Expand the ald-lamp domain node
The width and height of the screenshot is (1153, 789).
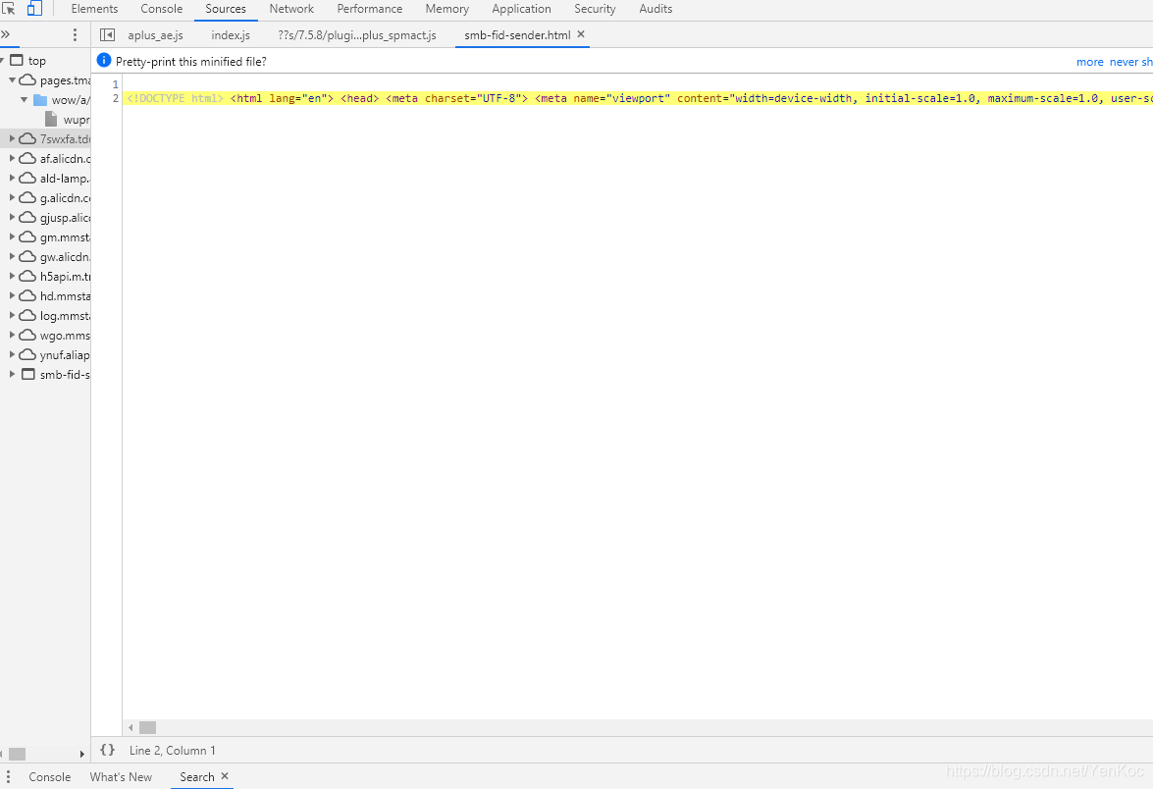click(x=12, y=178)
